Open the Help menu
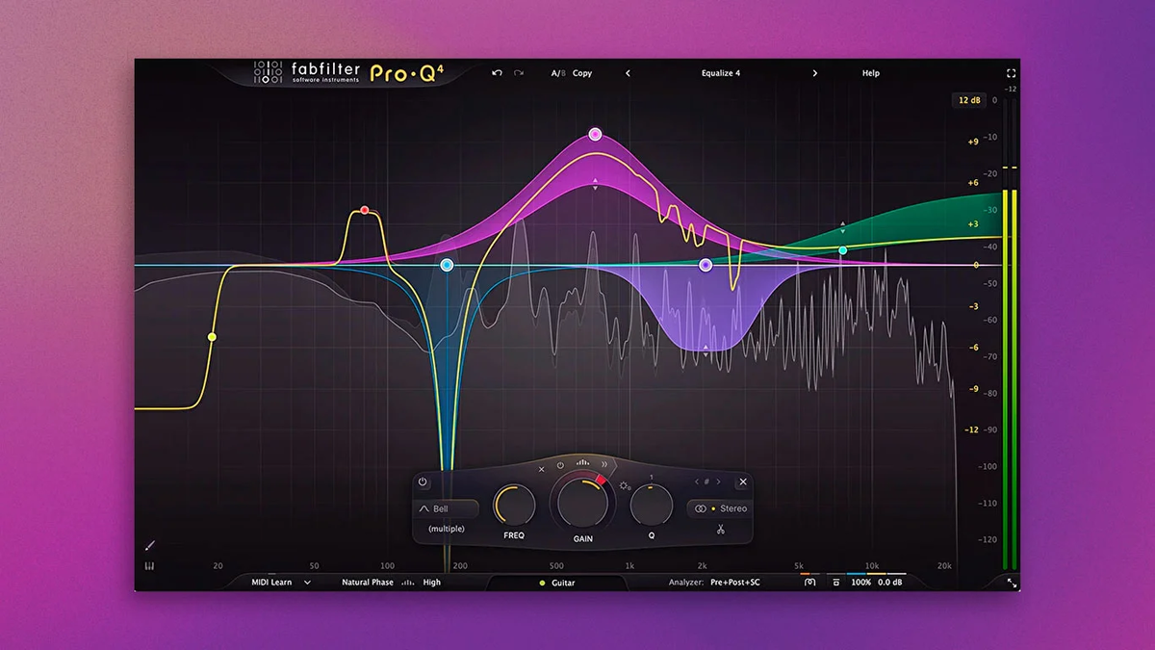Viewport: 1155px width, 650px height. point(870,73)
